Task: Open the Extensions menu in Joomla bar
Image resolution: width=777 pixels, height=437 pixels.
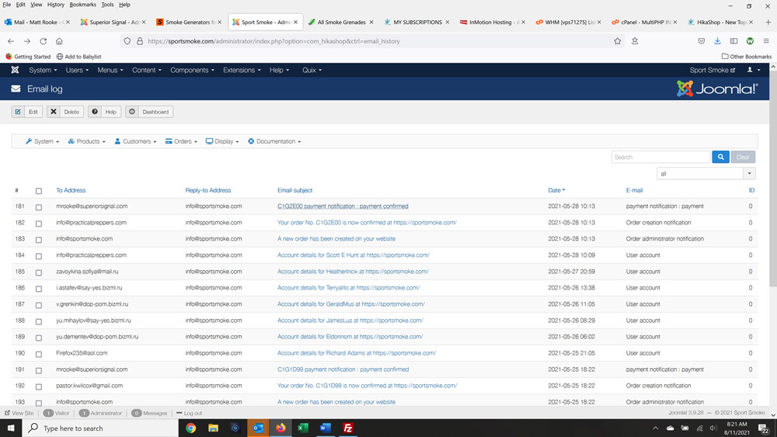Action: [242, 71]
